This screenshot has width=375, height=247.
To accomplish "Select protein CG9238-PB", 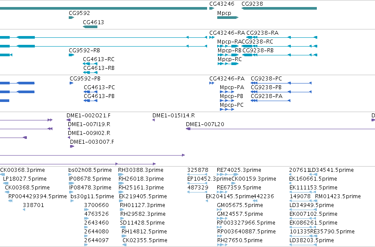I will (x=266, y=87).
